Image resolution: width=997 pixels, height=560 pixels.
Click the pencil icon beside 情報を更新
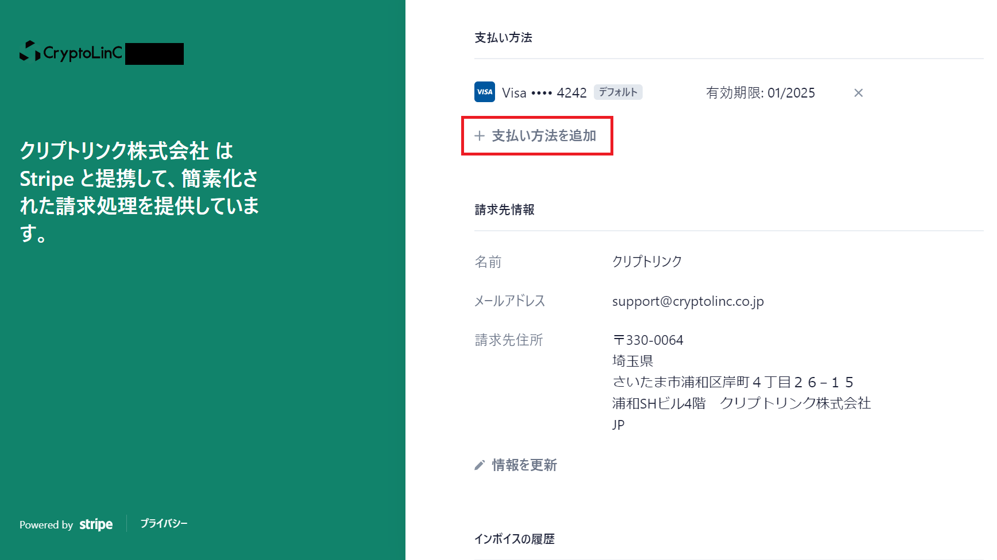coord(480,465)
